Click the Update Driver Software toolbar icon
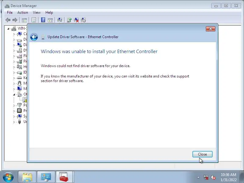Viewport: 244px width, 183px height. pyautogui.click(x=69, y=20)
